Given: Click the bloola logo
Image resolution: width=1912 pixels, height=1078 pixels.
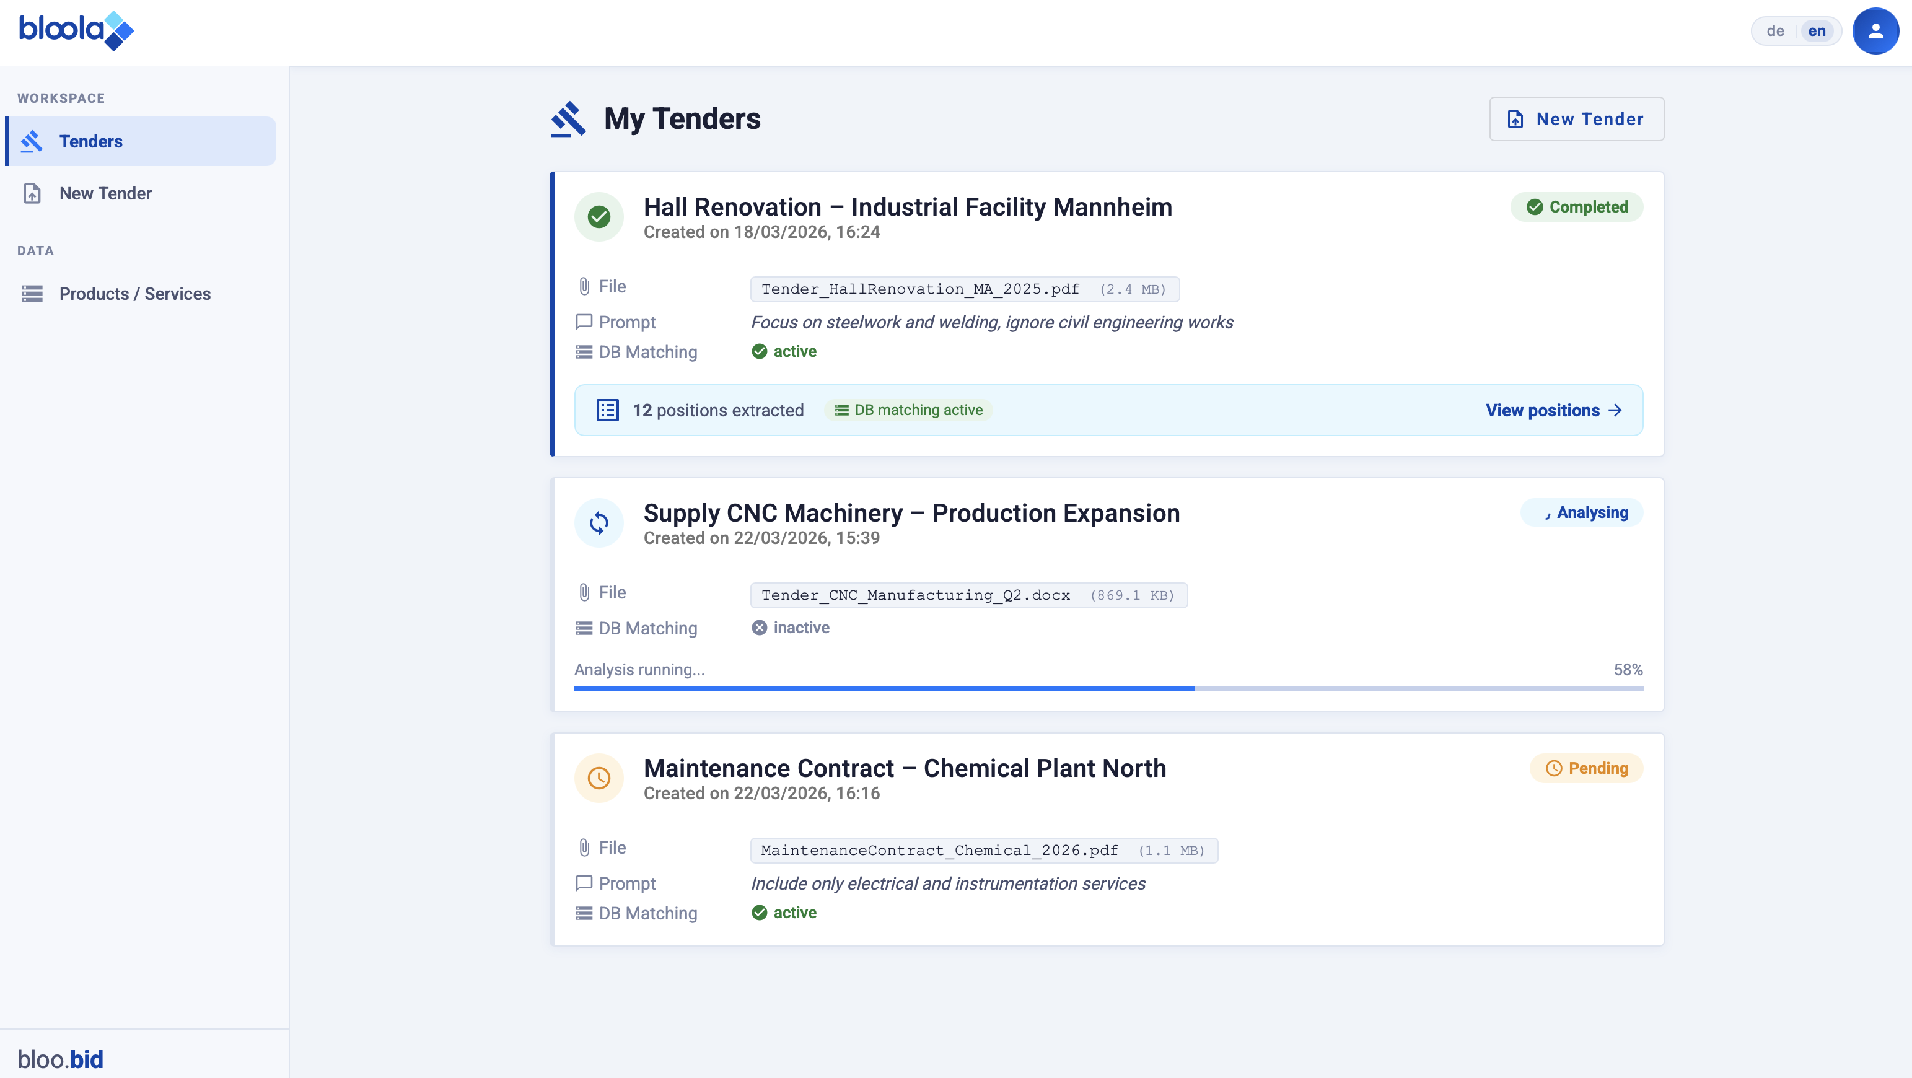Looking at the screenshot, I should click(x=76, y=30).
